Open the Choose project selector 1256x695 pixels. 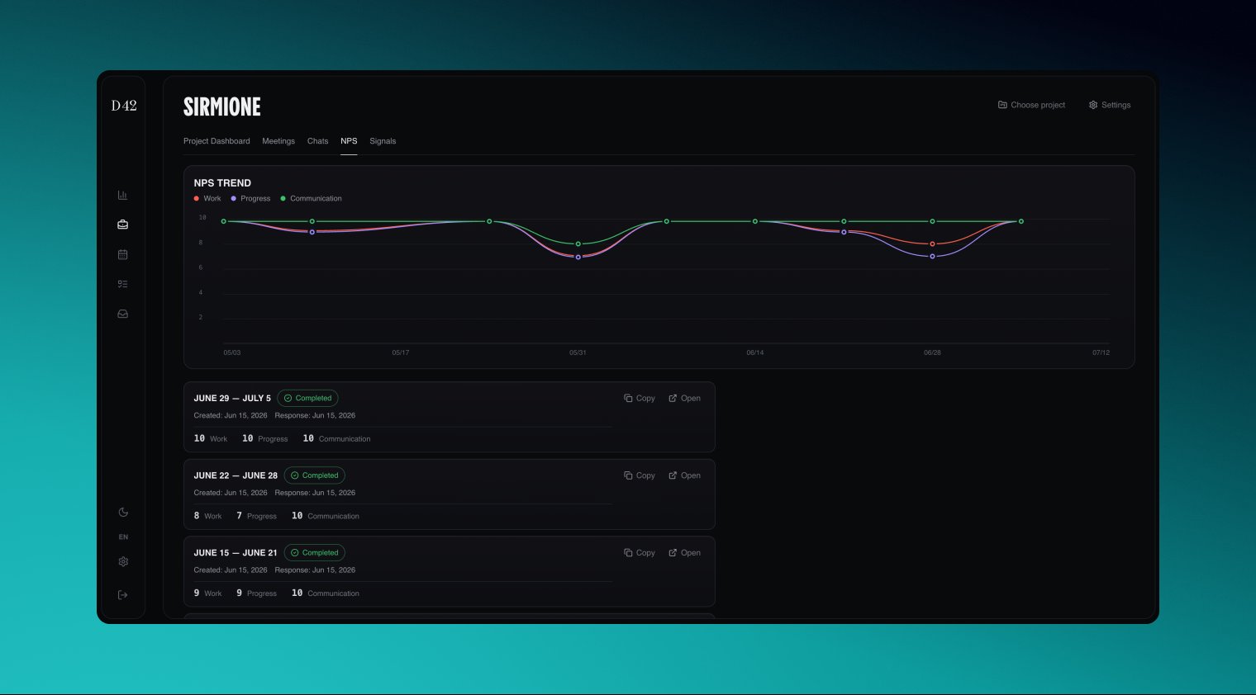tap(1031, 105)
